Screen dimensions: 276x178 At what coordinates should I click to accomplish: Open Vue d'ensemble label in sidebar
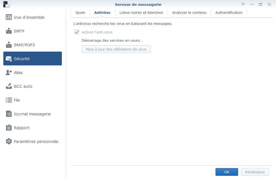(29, 17)
